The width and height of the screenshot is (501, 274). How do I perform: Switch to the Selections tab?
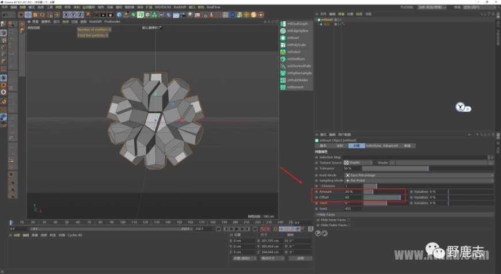click(373, 146)
